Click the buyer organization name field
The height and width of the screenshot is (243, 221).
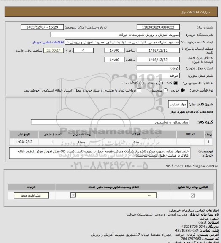point(115,35)
